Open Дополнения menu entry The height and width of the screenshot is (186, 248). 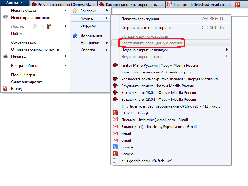coord(91,36)
